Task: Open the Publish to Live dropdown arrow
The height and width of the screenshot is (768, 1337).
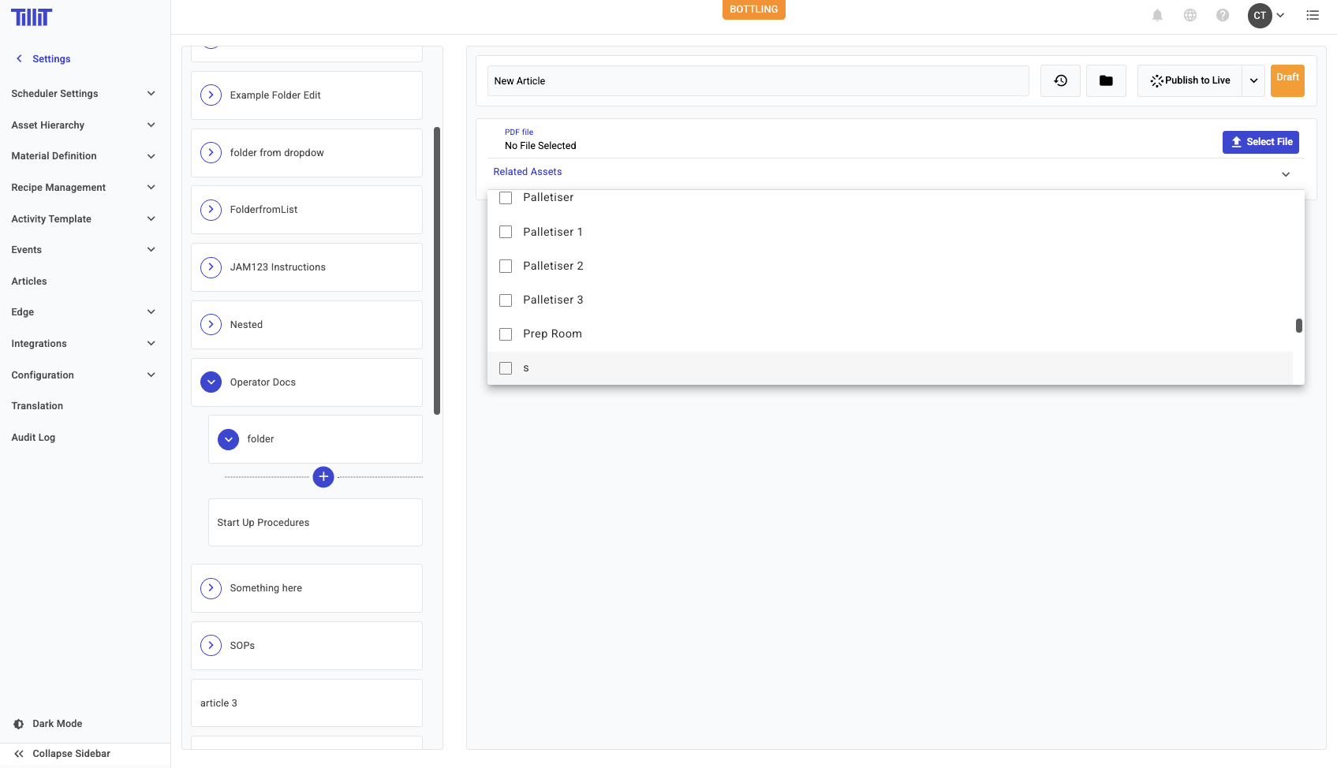Action: 1253,80
